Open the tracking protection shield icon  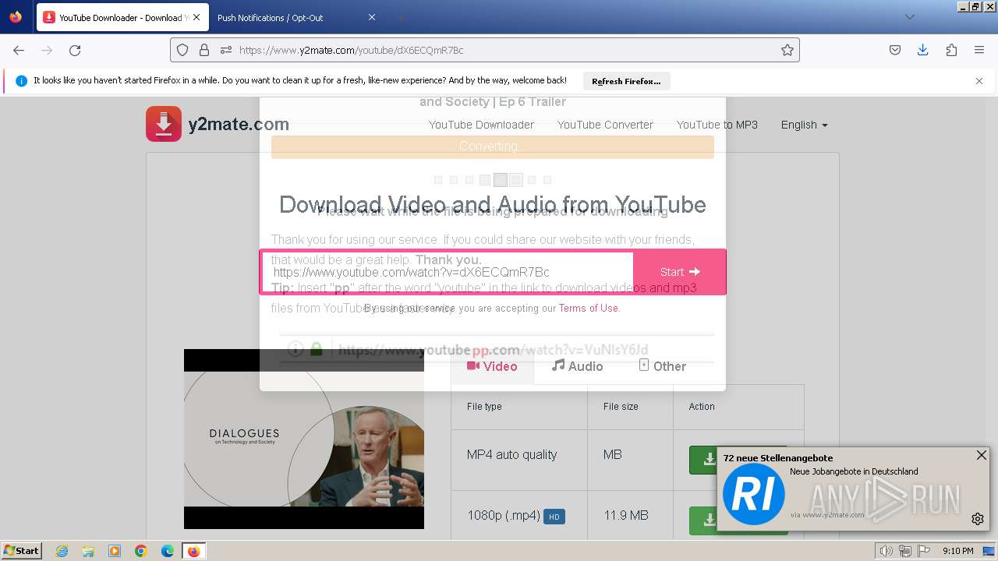[x=182, y=50]
